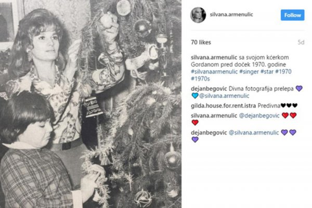The height and width of the screenshot is (208, 312).
Task: View the 70 likes list
Action: pos(201,42)
